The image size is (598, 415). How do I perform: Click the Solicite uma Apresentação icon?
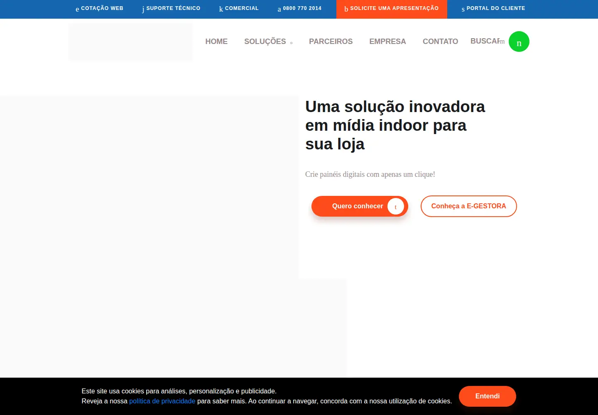point(346,9)
